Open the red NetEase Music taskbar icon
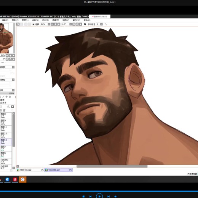198x198 pixels. [15, 179]
